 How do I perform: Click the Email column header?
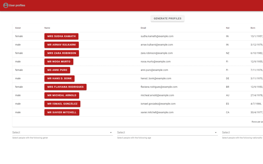[143, 28]
